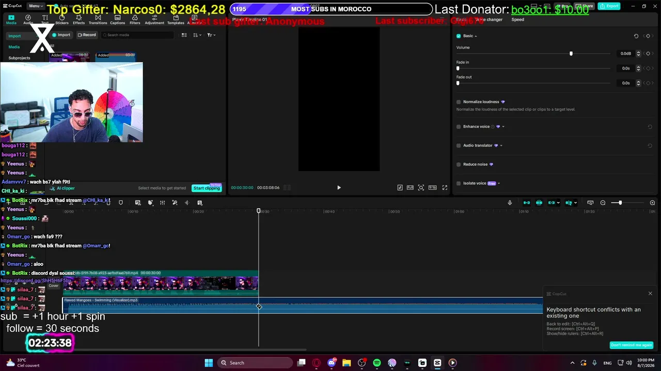Click the Record button
The image size is (661, 371).
[x=87, y=35]
